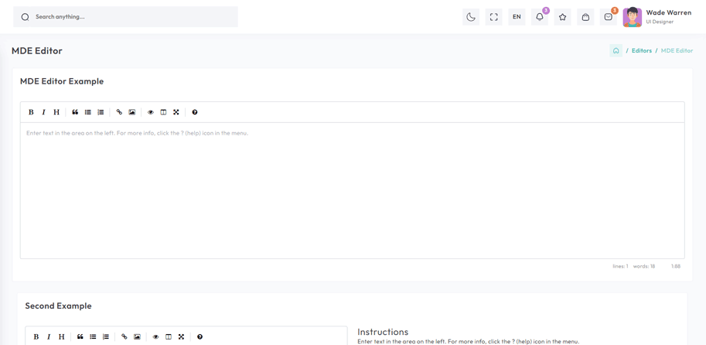Open markdown help guide in first editor
This screenshot has height=345, width=706.
[x=195, y=112]
